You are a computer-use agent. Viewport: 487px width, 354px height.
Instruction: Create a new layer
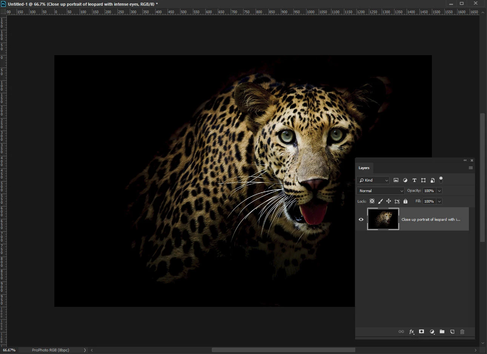[x=452, y=332]
